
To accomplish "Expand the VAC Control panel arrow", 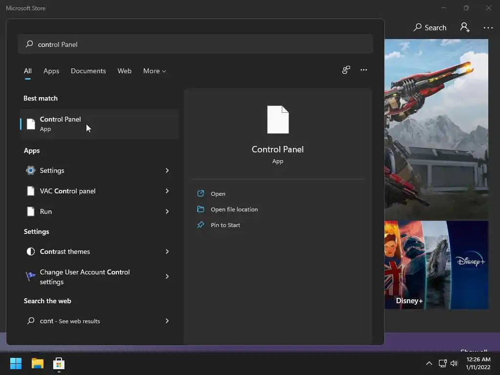I will click(x=167, y=191).
